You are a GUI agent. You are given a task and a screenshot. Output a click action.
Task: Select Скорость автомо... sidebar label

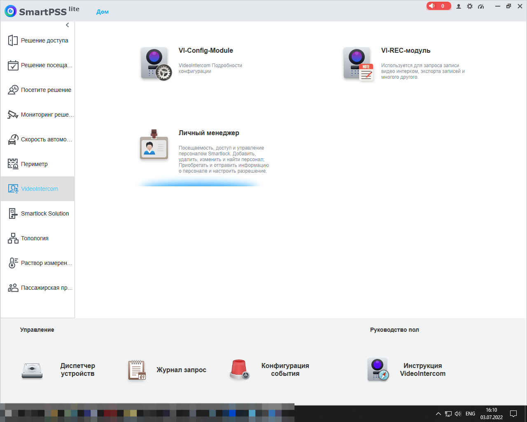pos(47,139)
